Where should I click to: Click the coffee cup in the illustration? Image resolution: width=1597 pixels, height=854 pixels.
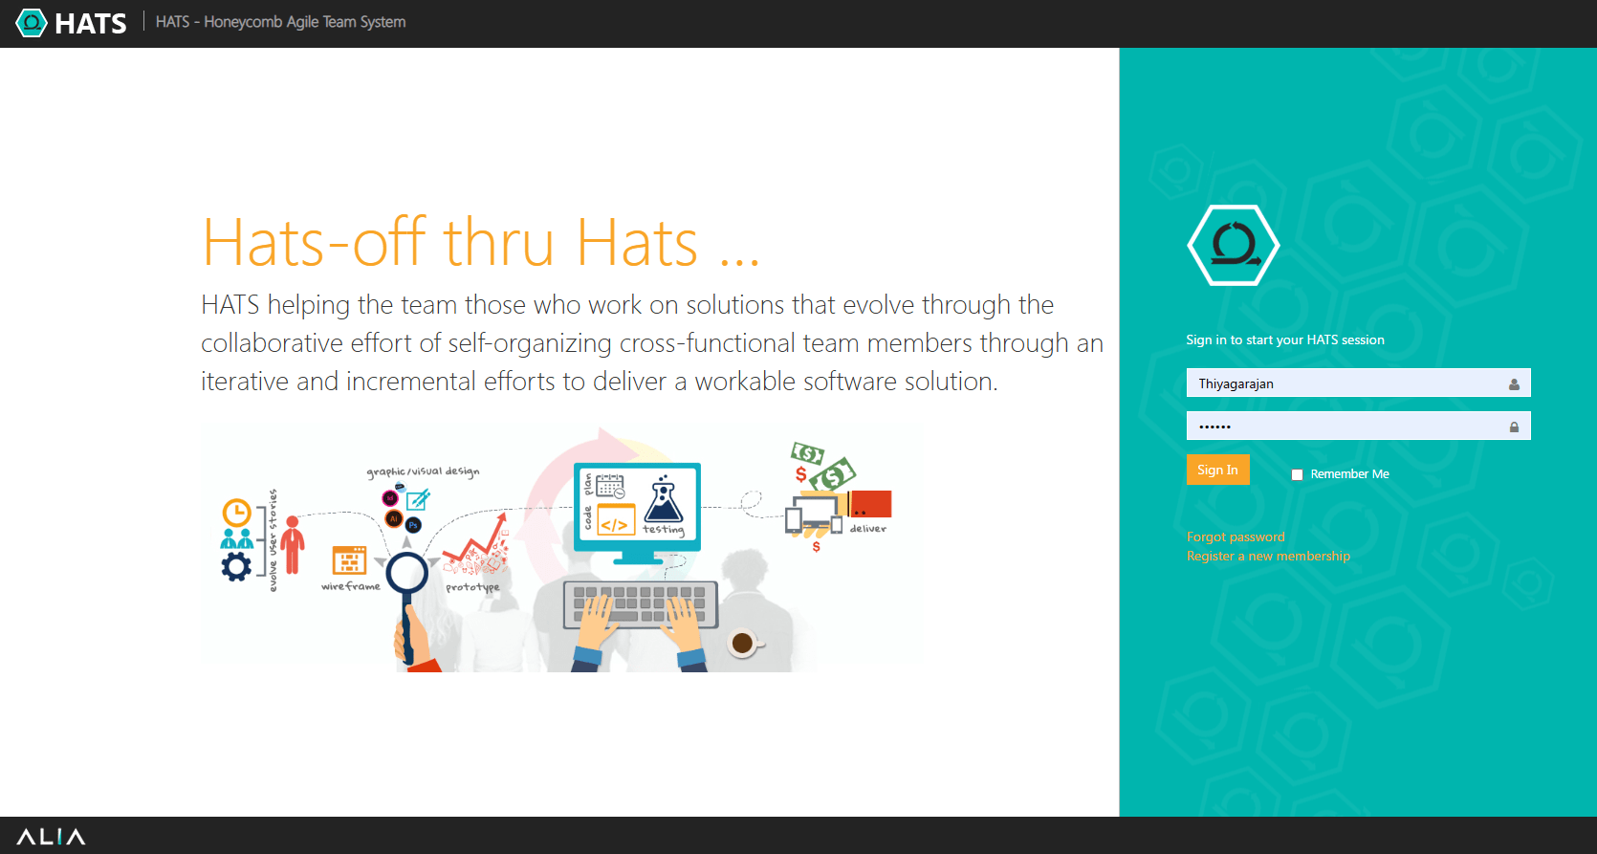point(743,644)
